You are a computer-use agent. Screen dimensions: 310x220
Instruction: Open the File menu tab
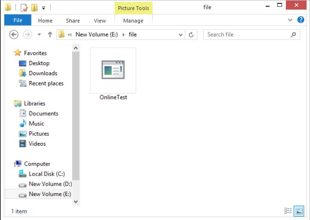tap(18, 20)
